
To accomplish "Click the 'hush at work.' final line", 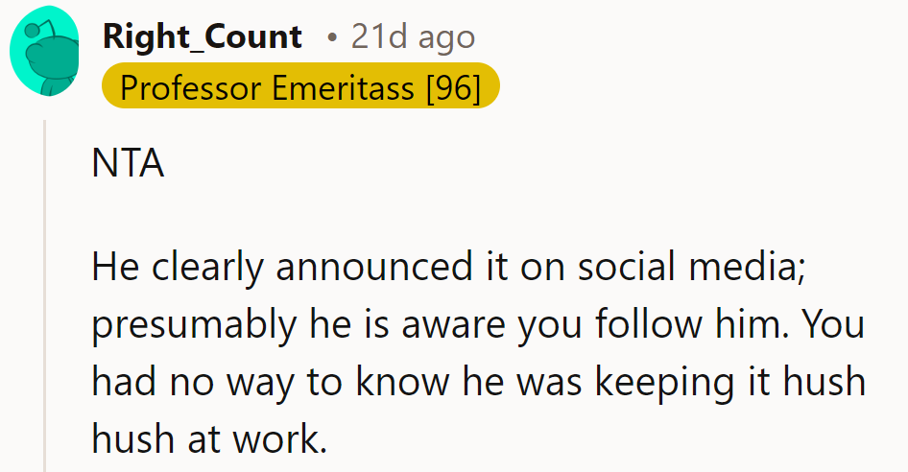I will point(209,439).
